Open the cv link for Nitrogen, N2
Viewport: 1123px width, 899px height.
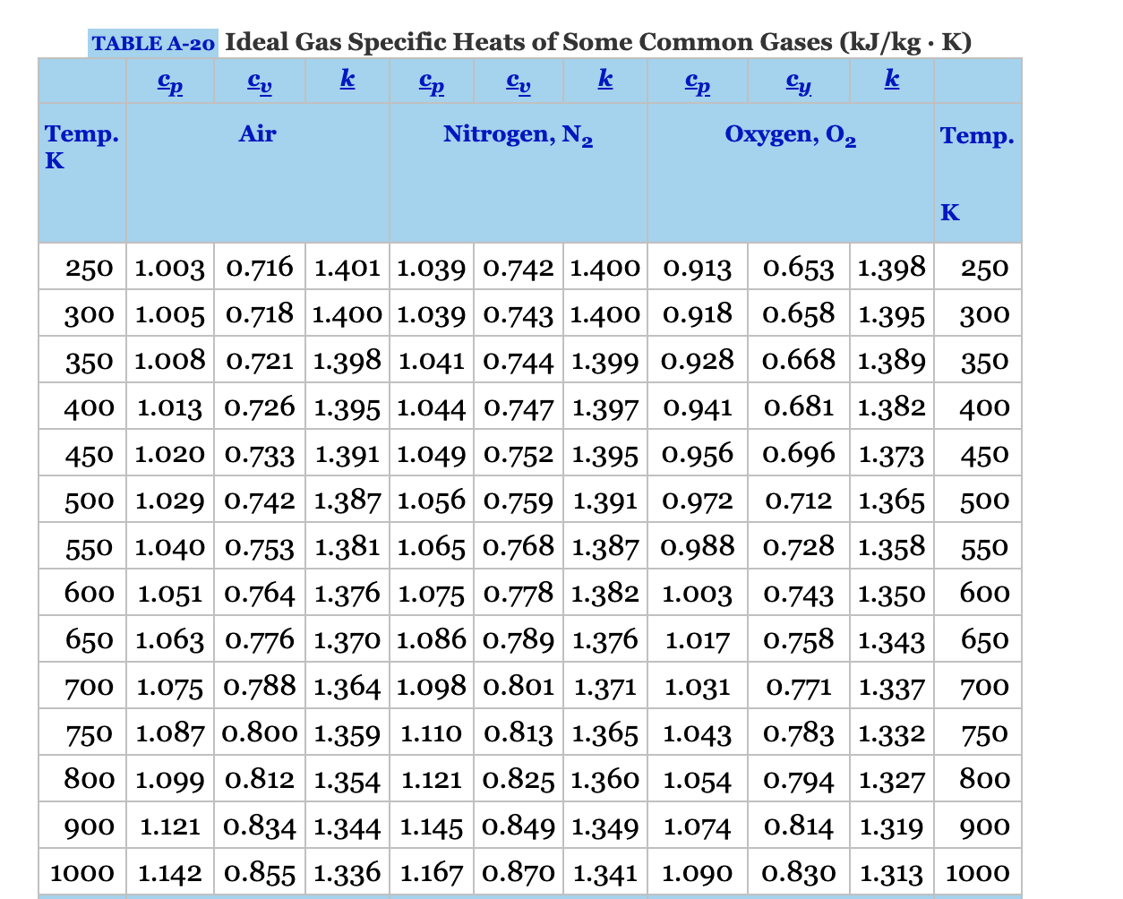point(519,81)
